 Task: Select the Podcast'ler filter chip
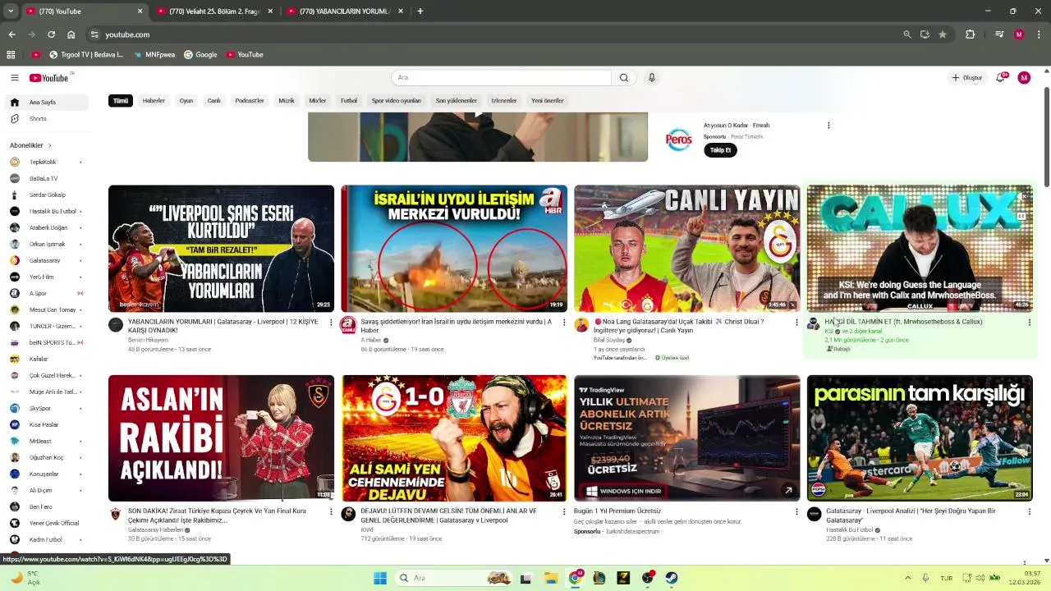click(250, 101)
